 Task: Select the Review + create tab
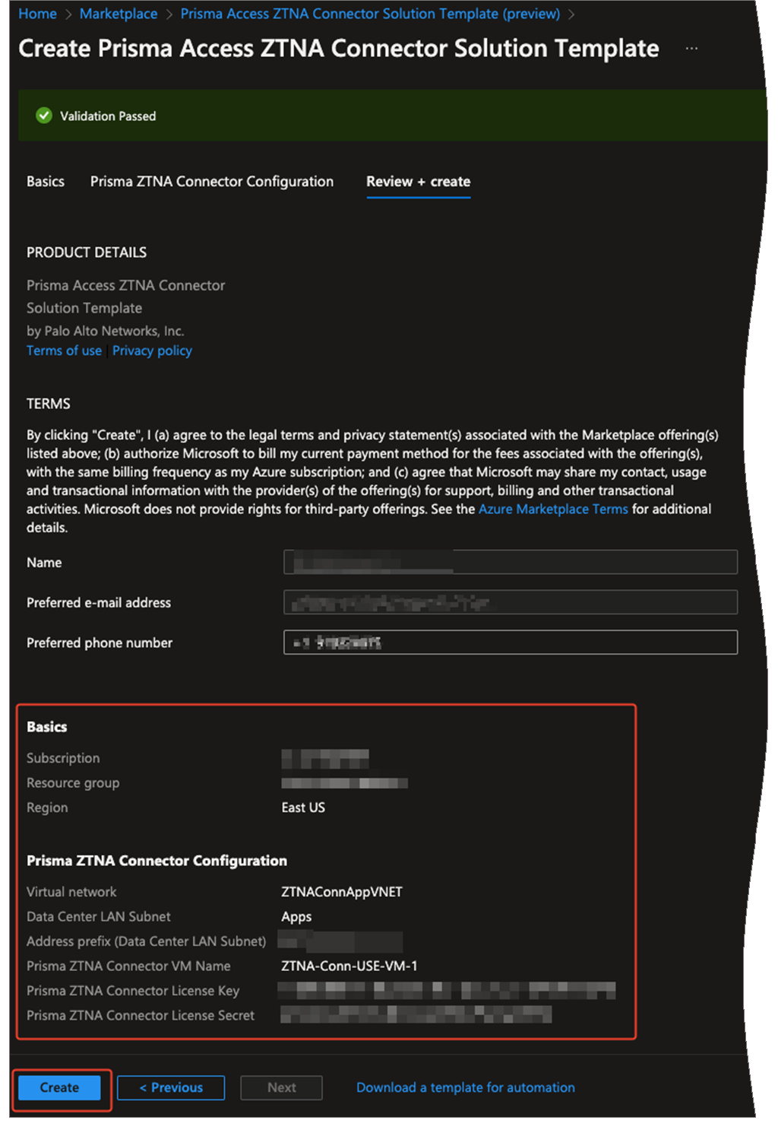[x=419, y=182]
